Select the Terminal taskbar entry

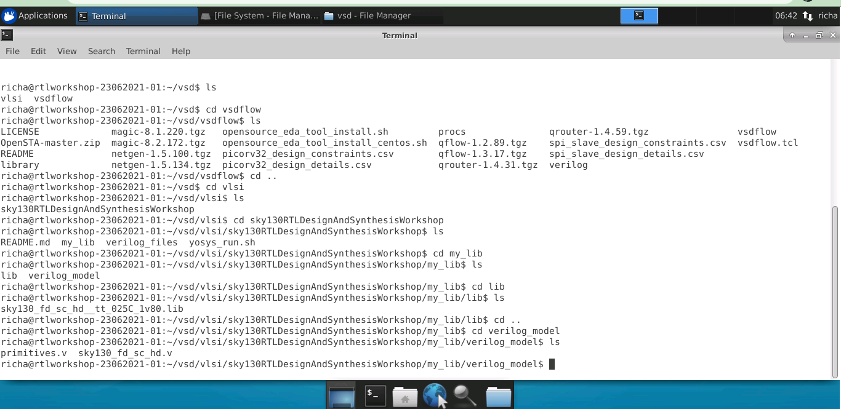135,15
